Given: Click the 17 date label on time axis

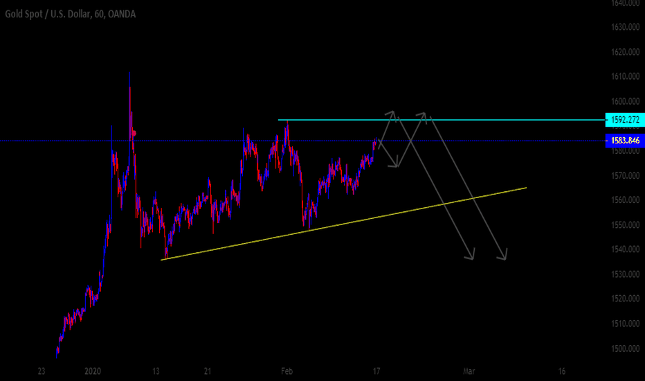Looking at the screenshot, I should [x=376, y=371].
